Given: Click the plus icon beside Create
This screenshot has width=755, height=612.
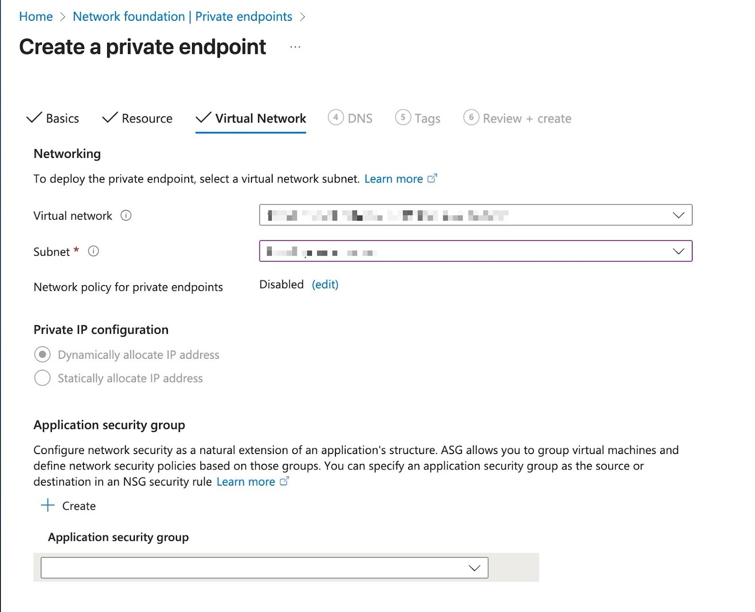Looking at the screenshot, I should (x=48, y=505).
